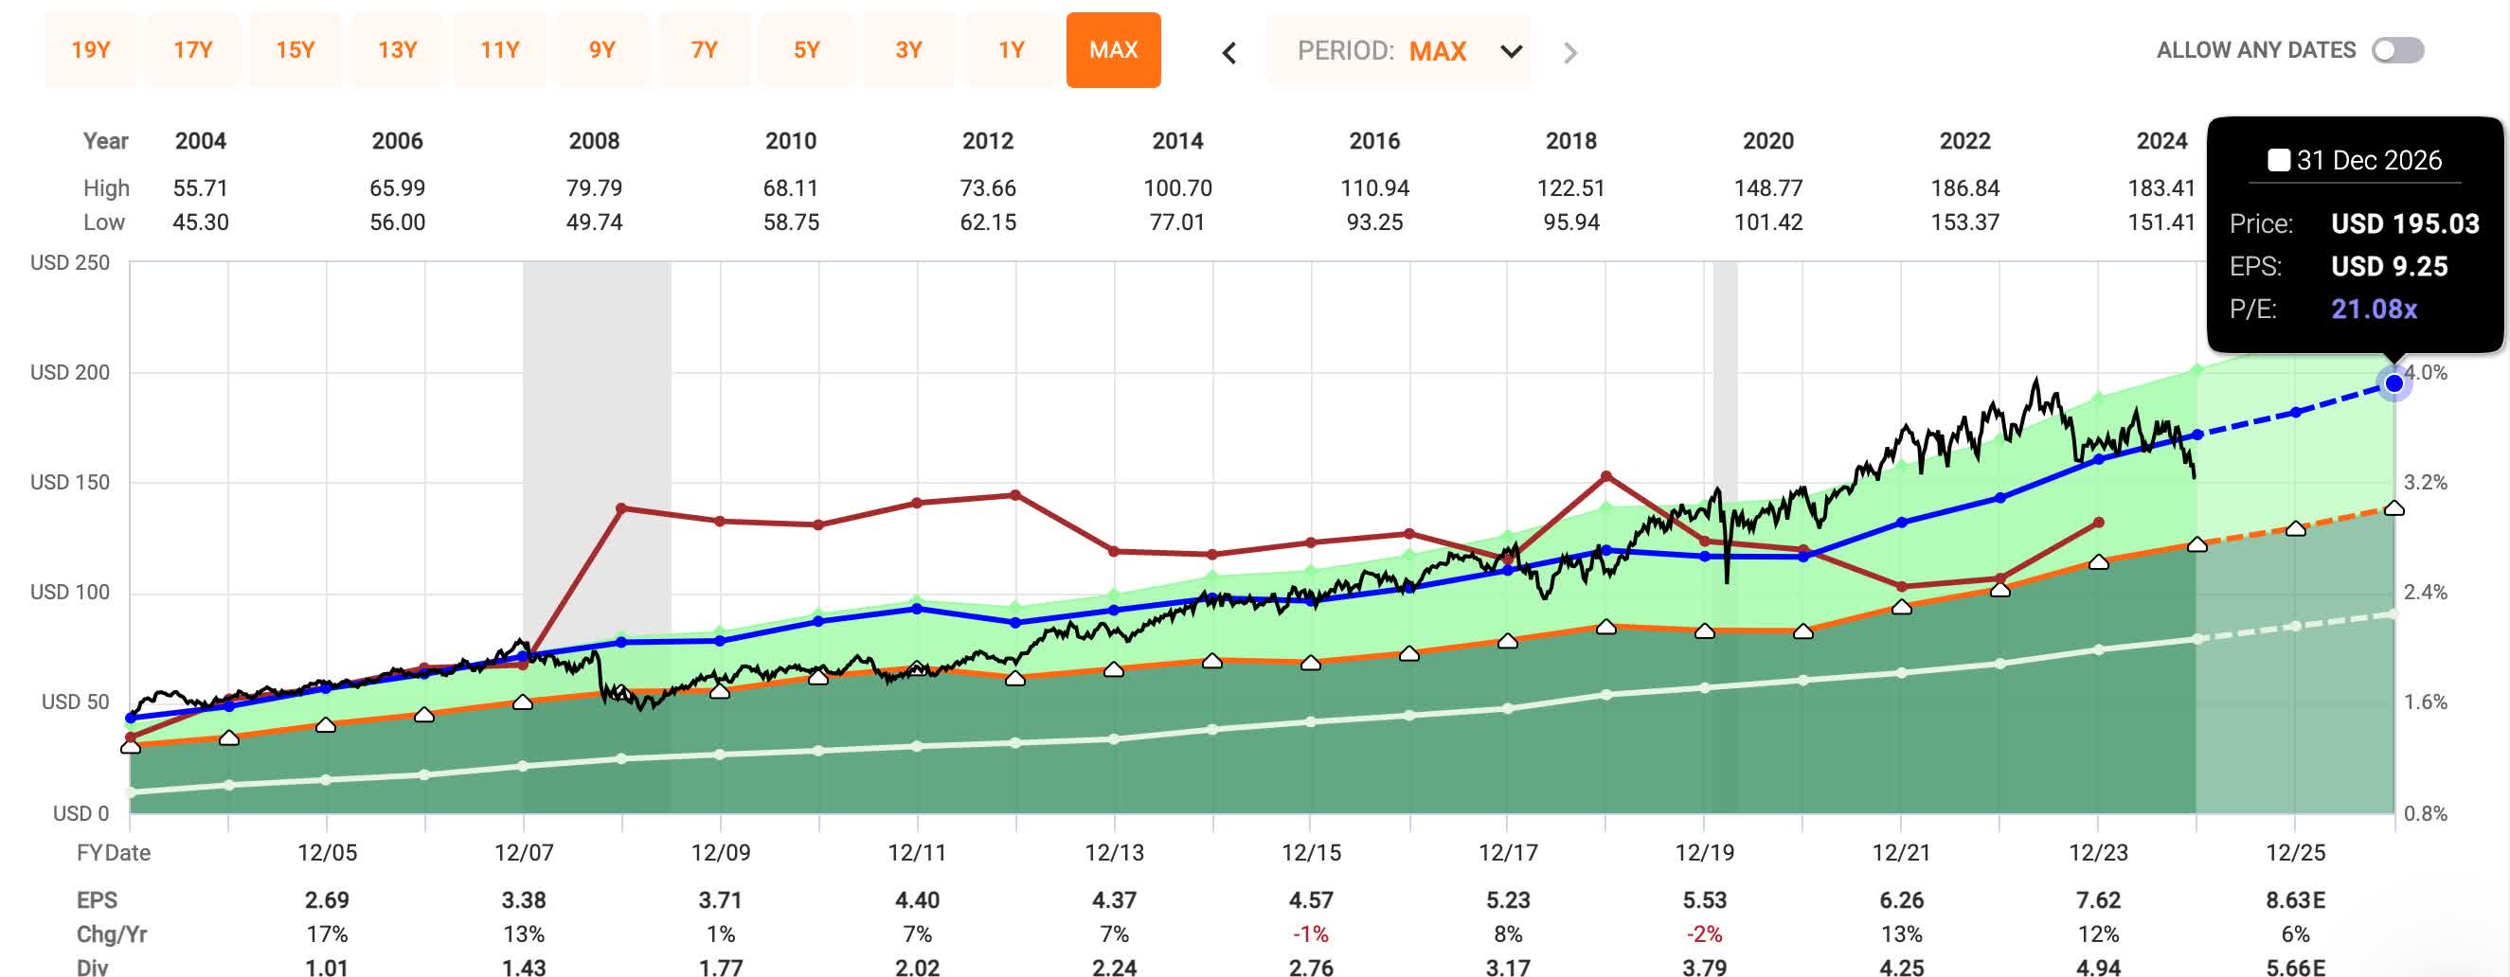The image size is (2510, 977).
Task: Click the 7Y button
Action: pyautogui.click(x=704, y=51)
